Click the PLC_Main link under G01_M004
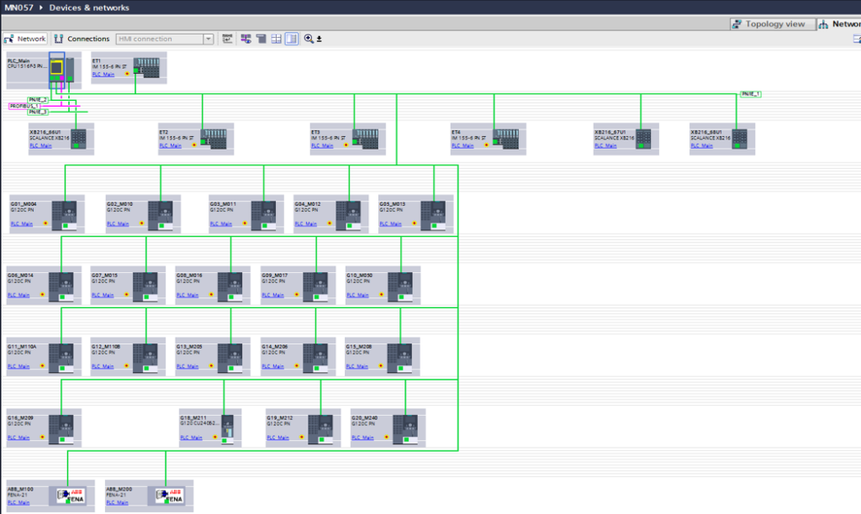 22,224
